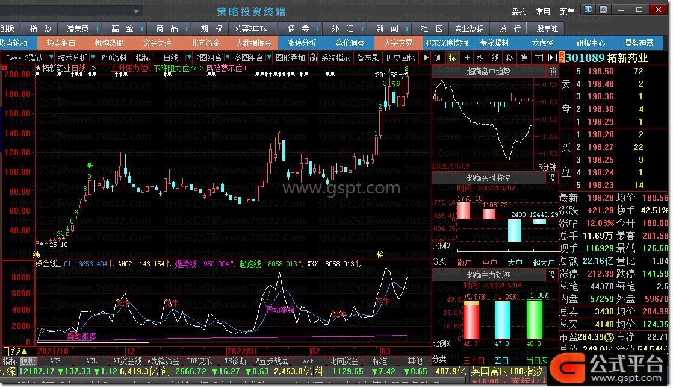Open the Level2默认 dropdown arrow
Viewport: 673px width, 388px height.
[x=51, y=57]
